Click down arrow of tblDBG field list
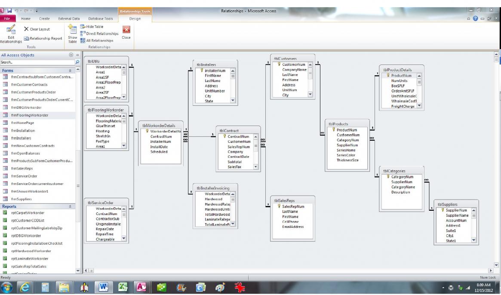This screenshot has width=501, height=295. tap(124, 97)
